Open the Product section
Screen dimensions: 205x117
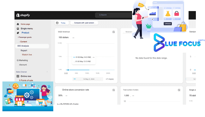point(25,33)
